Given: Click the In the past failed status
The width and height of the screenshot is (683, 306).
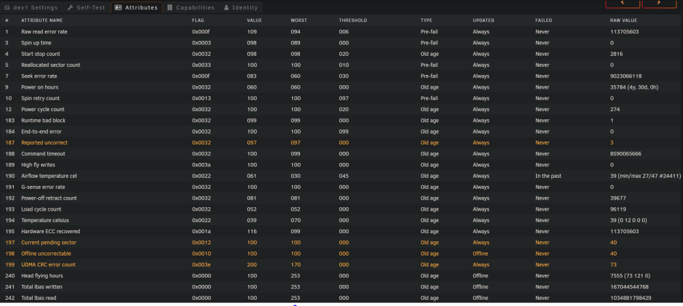Looking at the screenshot, I should [x=548, y=176].
